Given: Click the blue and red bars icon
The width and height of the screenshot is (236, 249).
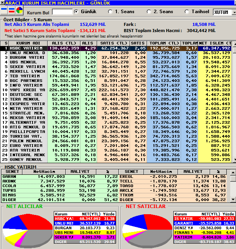Looking at the screenshot, I should click(12, 10).
